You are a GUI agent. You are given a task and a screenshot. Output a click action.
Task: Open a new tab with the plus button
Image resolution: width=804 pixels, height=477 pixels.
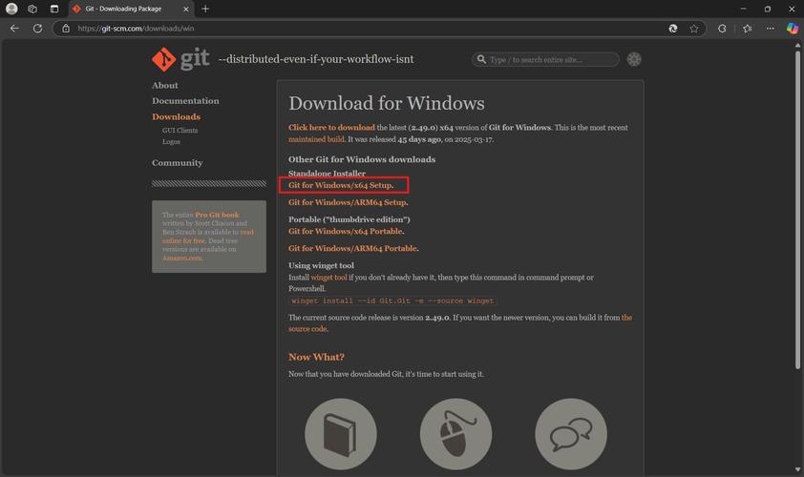[205, 9]
